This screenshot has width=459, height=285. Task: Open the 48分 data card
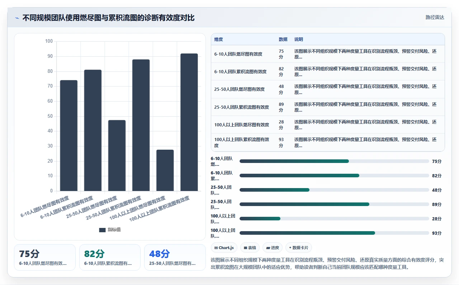point(175,257)
